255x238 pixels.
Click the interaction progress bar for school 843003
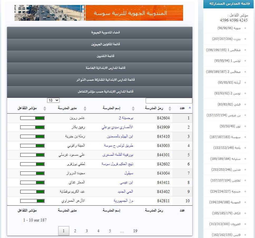[32, 146]
